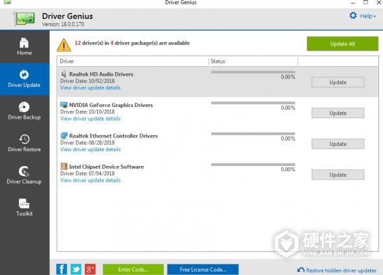Click the NVIDIA GeForce monitor icon
The image size is (383, 275).
[x=64, y=105]
